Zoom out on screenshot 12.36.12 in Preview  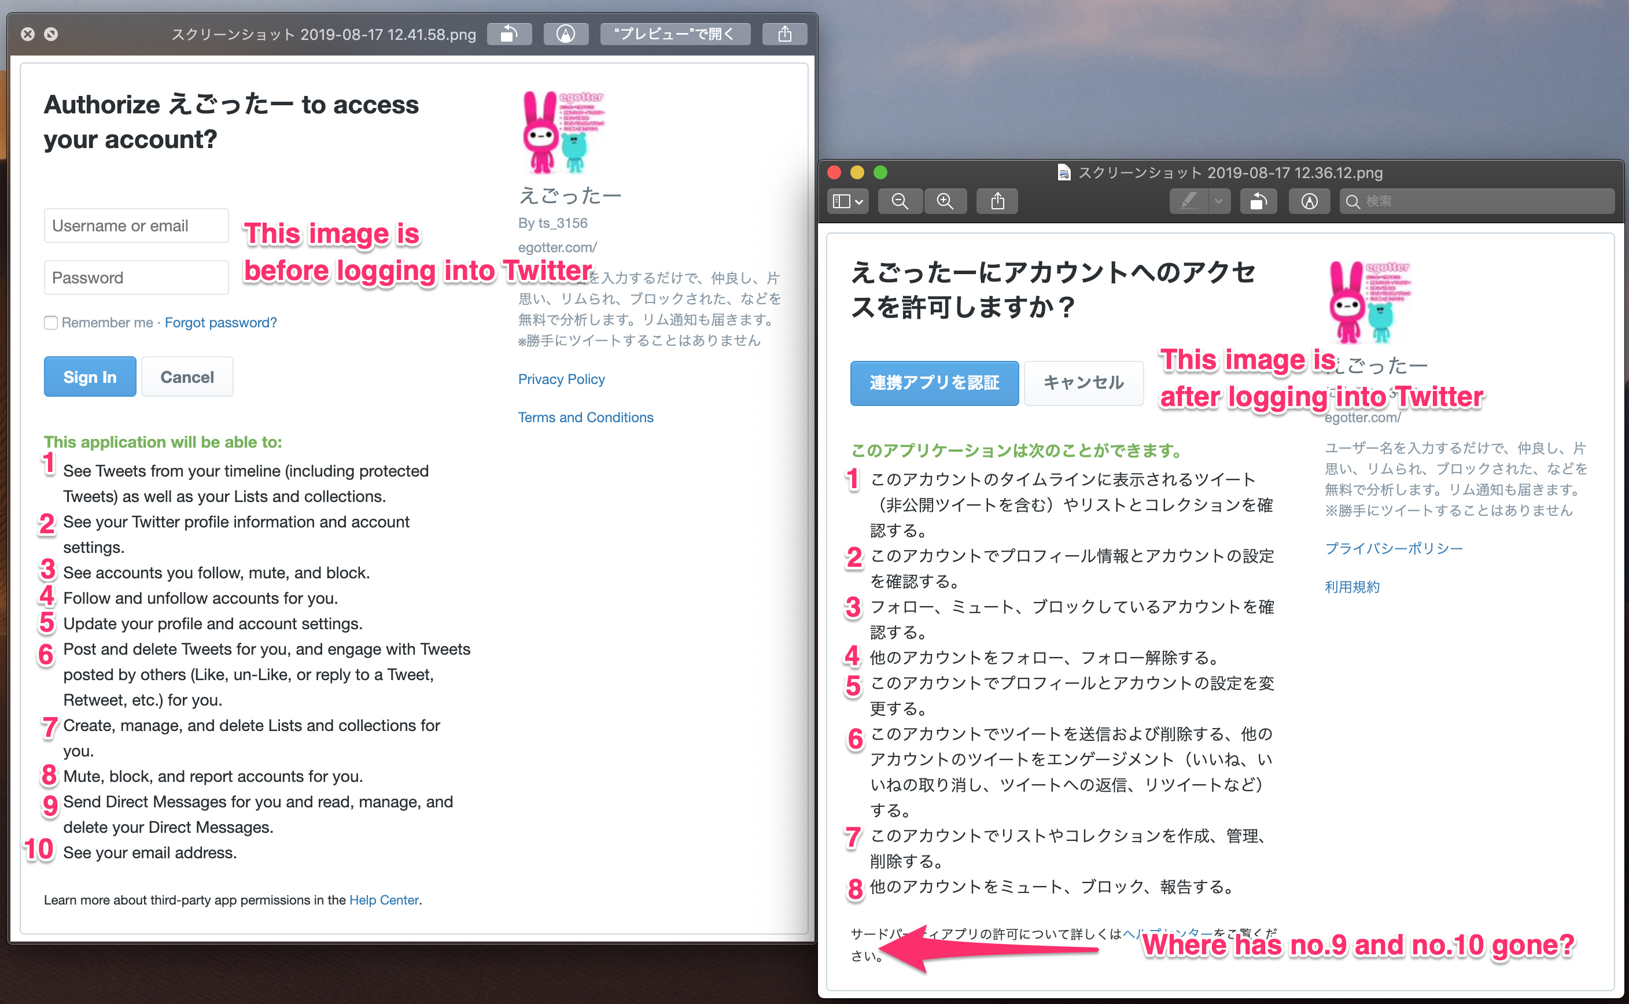[x=901, y=201]
